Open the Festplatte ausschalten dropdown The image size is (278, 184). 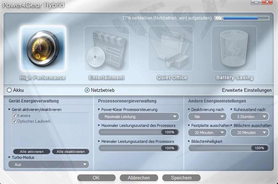point(207,133)
